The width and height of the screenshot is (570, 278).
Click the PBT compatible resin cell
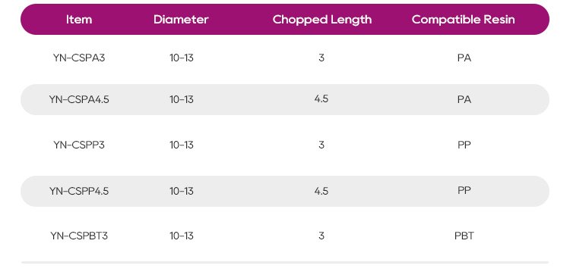(x=464, y=236)
